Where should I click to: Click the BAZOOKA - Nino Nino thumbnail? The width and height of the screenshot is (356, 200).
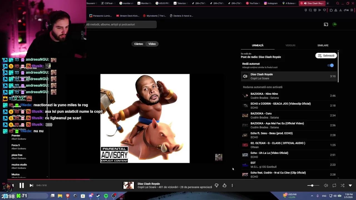pos(245,96)
